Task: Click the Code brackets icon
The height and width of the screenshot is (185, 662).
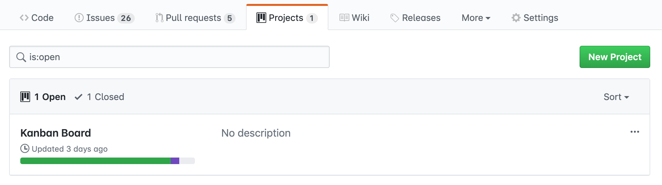Action: click(x=24, y=18)
